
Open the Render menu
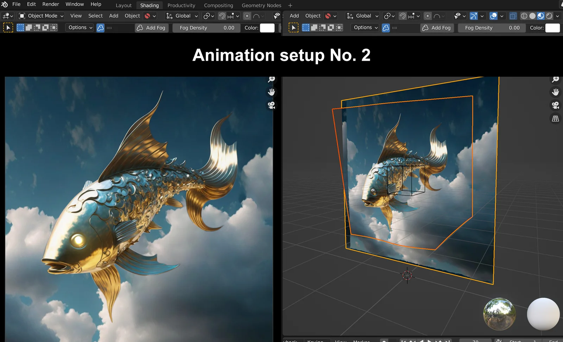click(50, 4)
